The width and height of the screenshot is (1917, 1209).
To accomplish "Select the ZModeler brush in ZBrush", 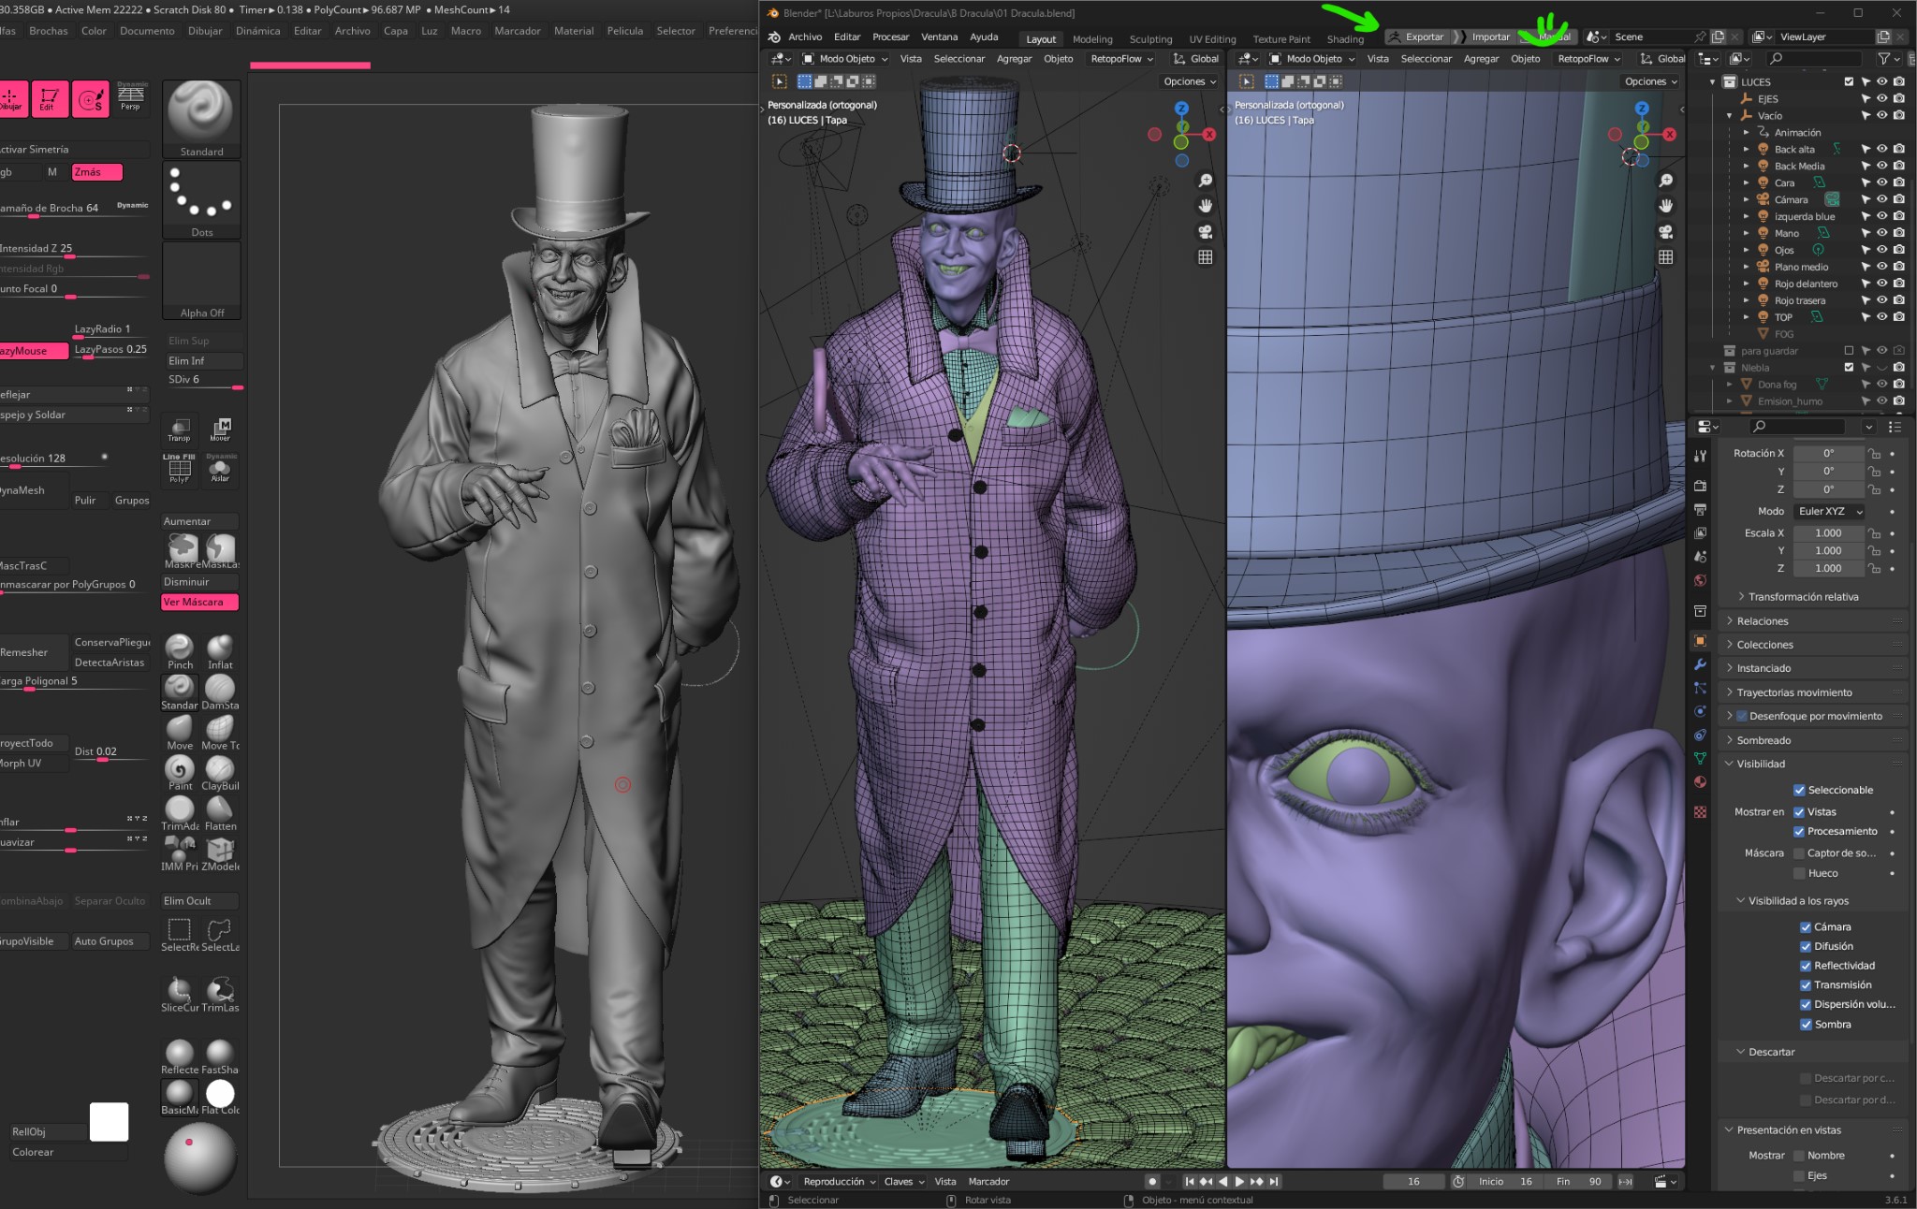I will click(220, 852).
